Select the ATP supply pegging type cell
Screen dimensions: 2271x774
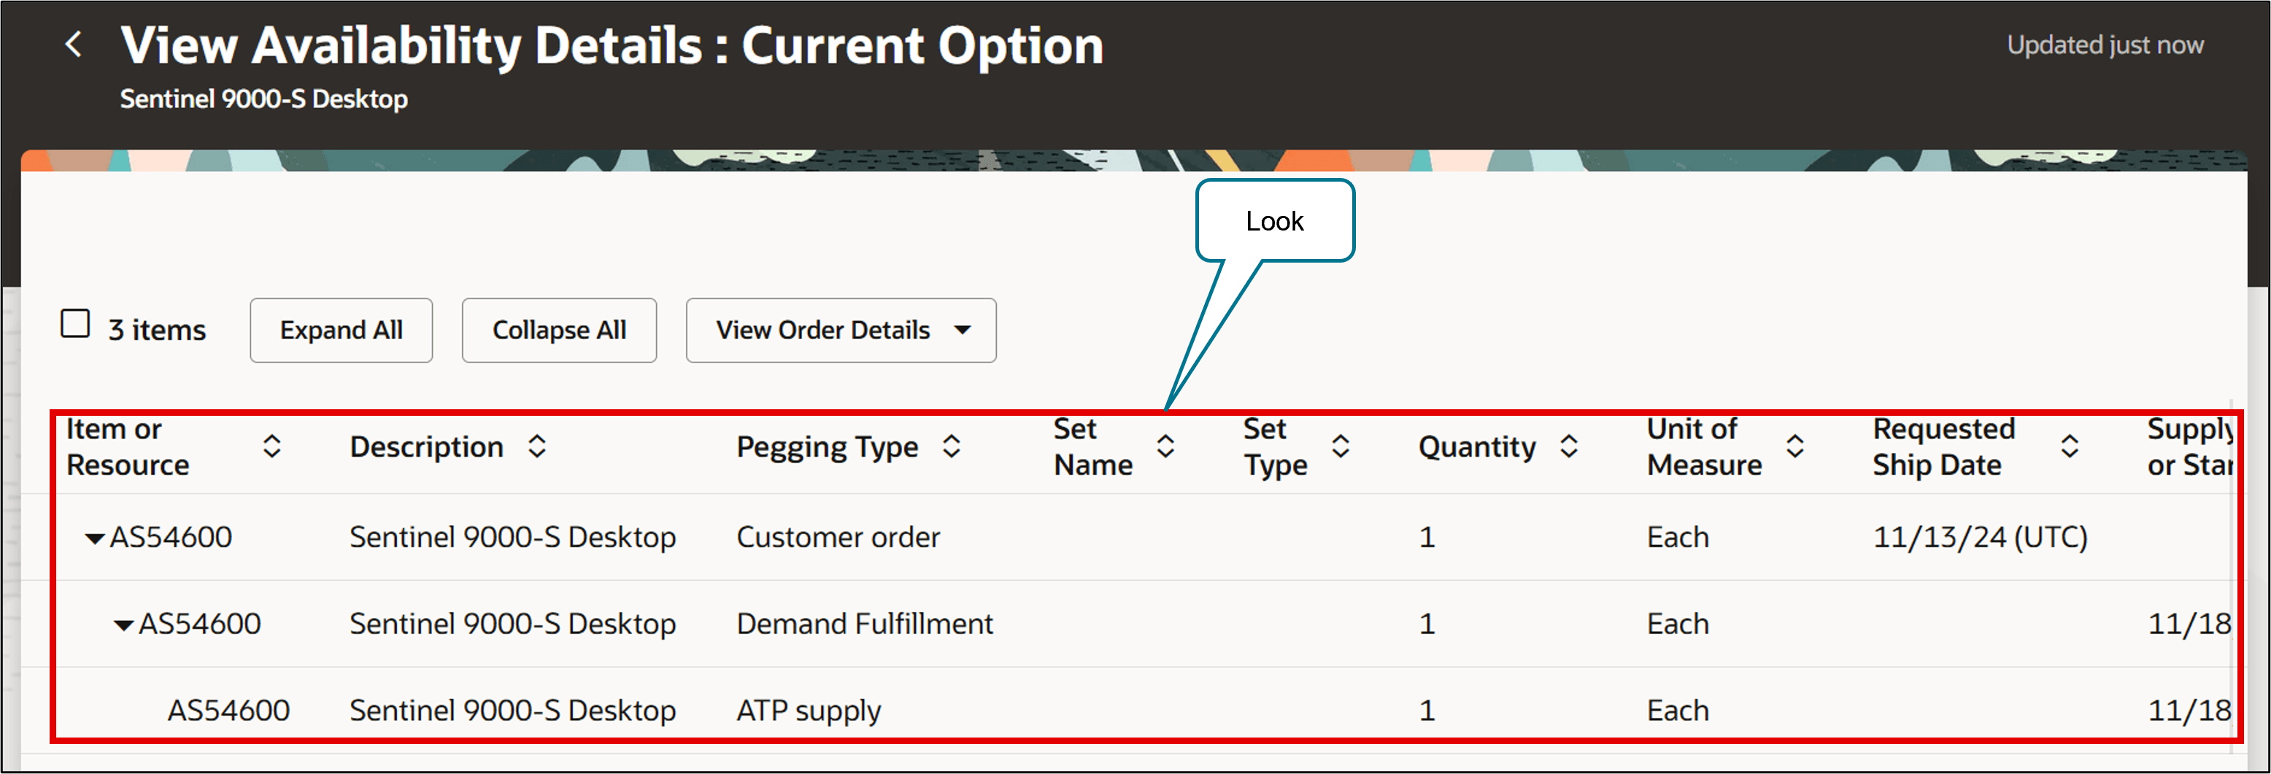pyautogui.click(x=809, y=711)
